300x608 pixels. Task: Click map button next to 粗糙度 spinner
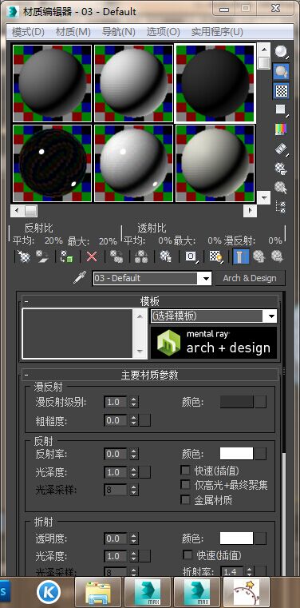coord(145,420)
